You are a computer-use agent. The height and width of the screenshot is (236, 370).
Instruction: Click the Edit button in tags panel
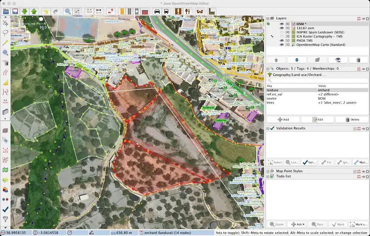317,119
